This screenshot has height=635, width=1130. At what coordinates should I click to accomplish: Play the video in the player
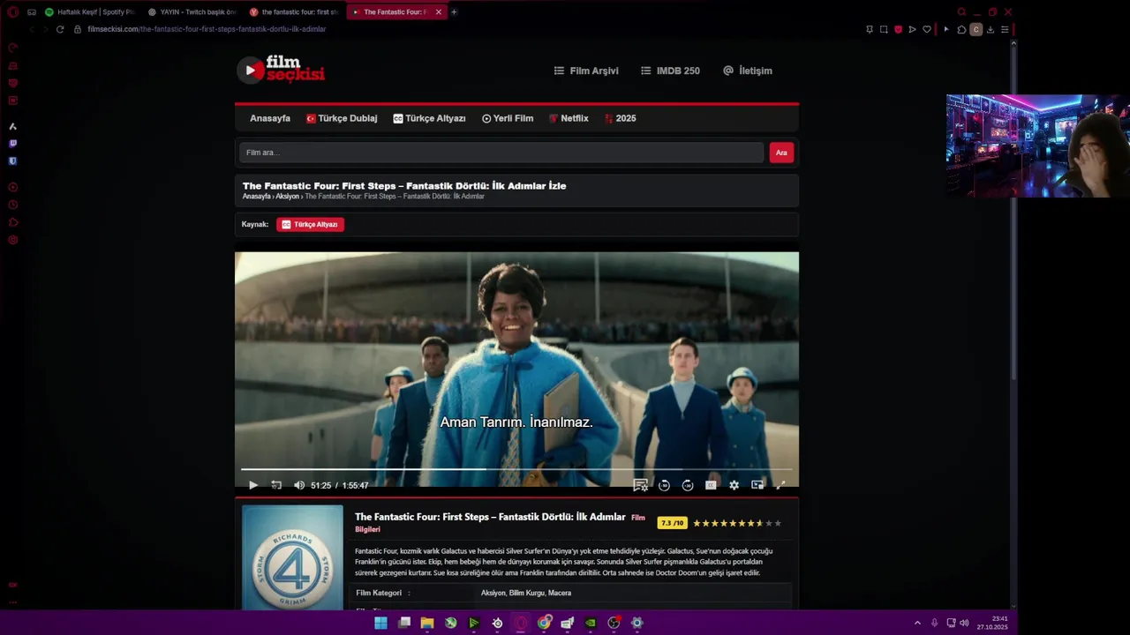pos(253,485)
